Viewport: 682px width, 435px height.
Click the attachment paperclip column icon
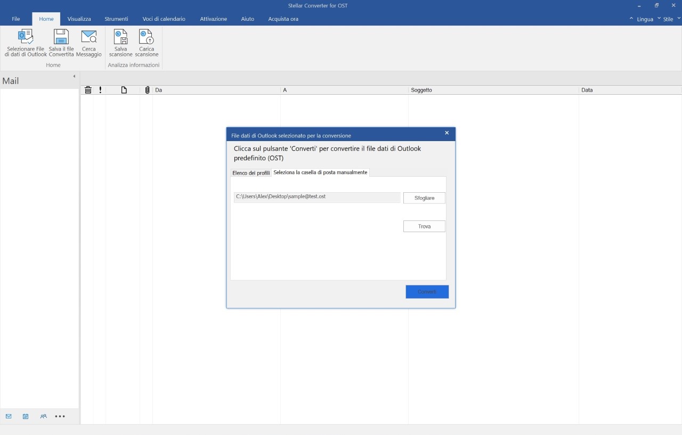coord(147,90)
